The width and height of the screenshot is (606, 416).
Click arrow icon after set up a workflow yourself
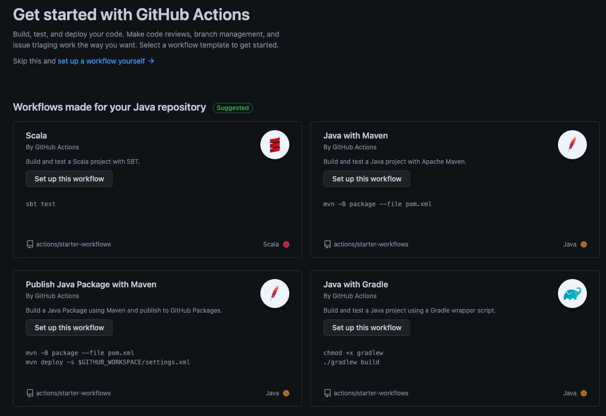point(151,61)
